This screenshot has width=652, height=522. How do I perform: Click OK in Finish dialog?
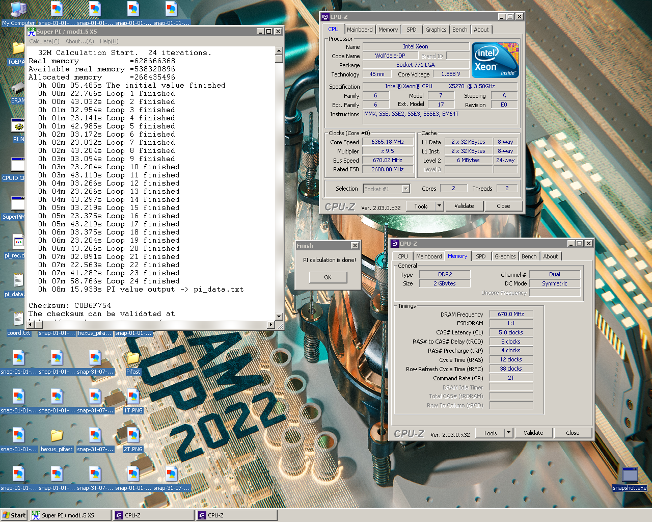328,277
